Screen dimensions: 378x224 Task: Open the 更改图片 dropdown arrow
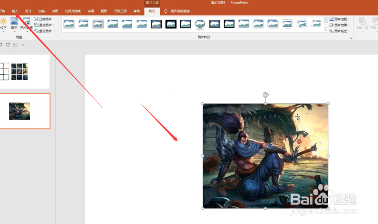click(54, 25)
